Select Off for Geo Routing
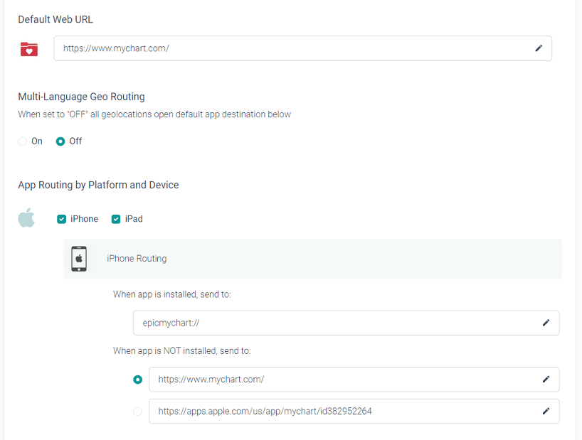This screenshot has height=440, width=582. [x=60, y=141]
